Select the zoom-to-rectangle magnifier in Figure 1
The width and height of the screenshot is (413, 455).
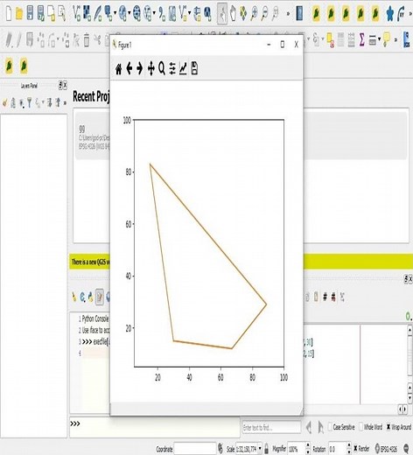(162, 69)
